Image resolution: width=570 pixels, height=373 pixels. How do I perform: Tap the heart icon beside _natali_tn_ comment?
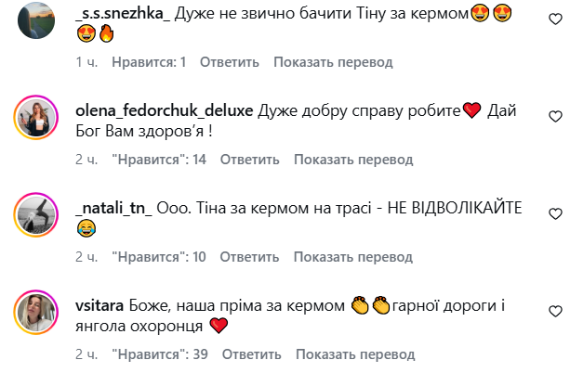pos(555,213)
